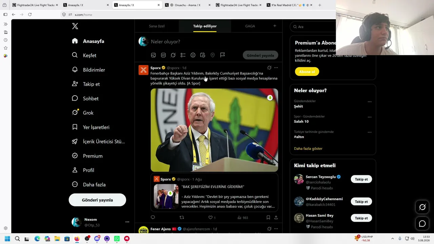Open floating Grok button
Viewport: 434px width, 244px height.
[x=422, y=207]
